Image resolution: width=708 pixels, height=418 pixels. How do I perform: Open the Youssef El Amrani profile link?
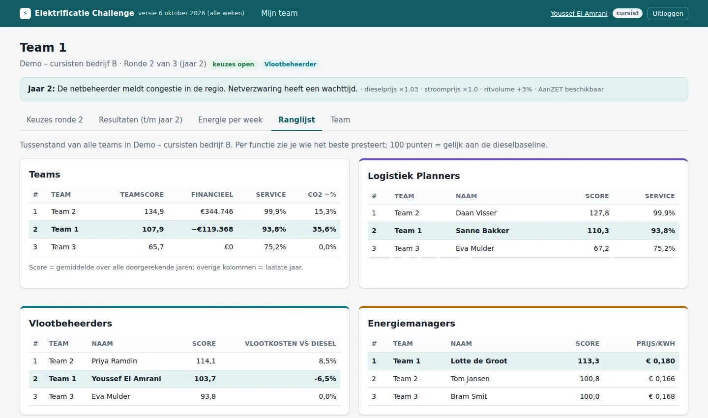tap(579, 13)
